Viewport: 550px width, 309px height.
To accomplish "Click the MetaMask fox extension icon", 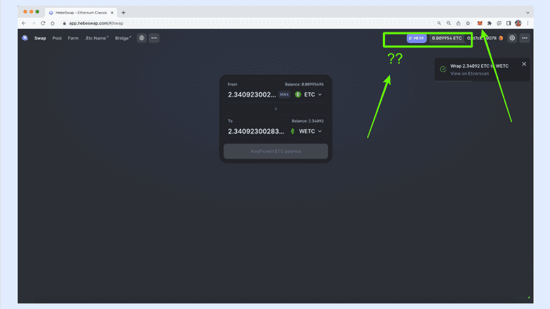I will [x=480, y=23].
